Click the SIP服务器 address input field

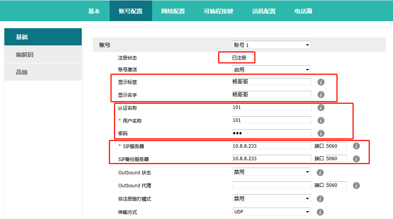(272, 146)
